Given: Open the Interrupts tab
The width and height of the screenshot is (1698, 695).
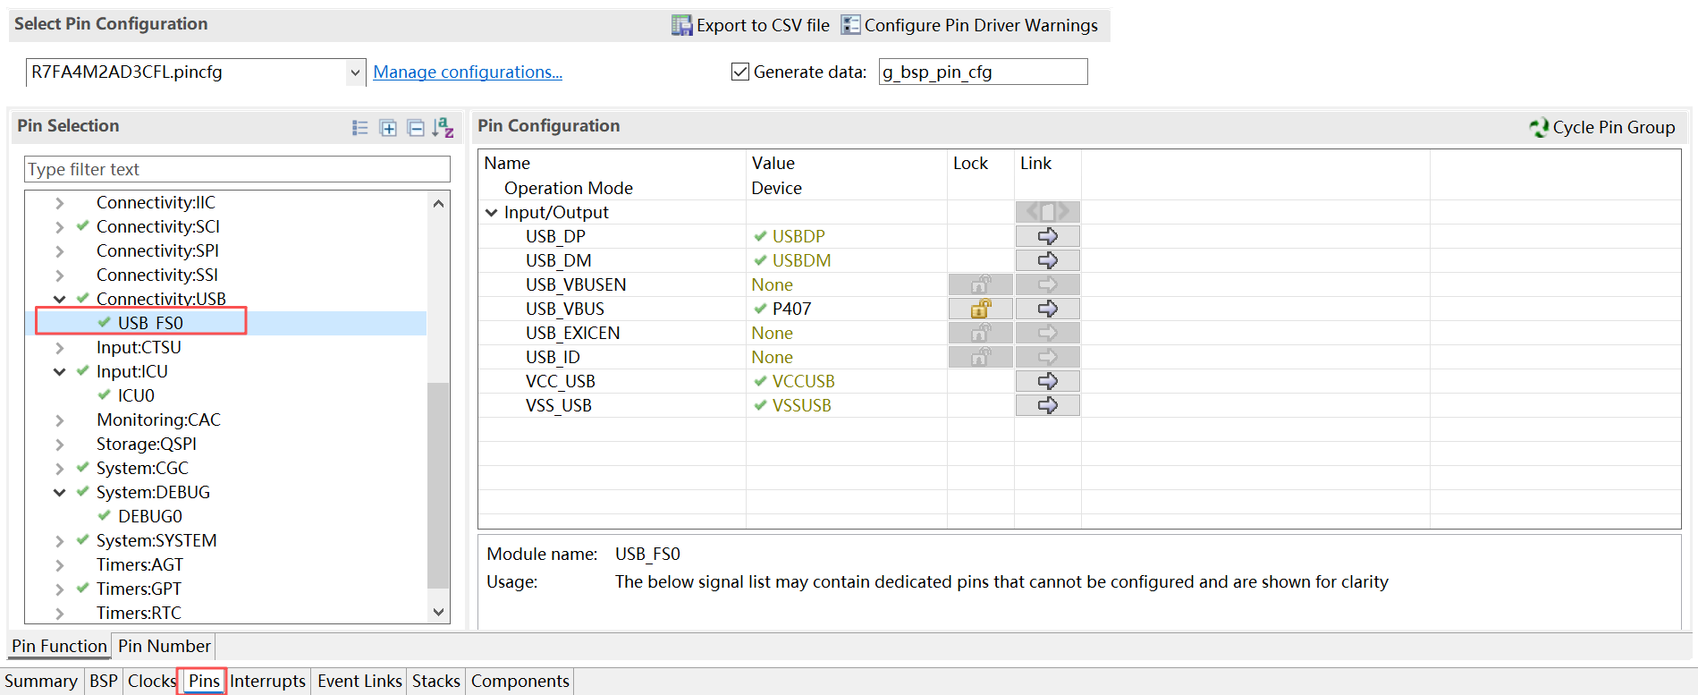Looking at the screenshot, I should click(x=268, y=681).
